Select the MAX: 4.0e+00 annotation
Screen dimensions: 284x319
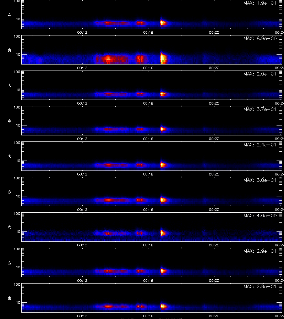[x=260, y=216]
